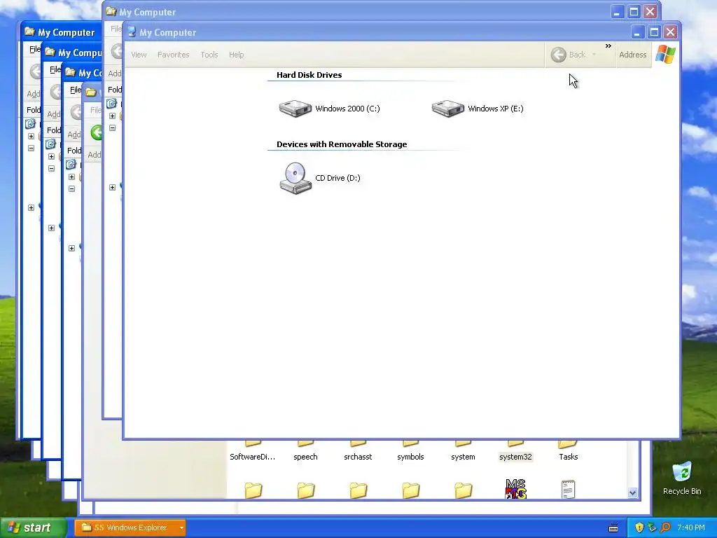
Task: Select the 'system32' folder label
Action: pos(515,457)
